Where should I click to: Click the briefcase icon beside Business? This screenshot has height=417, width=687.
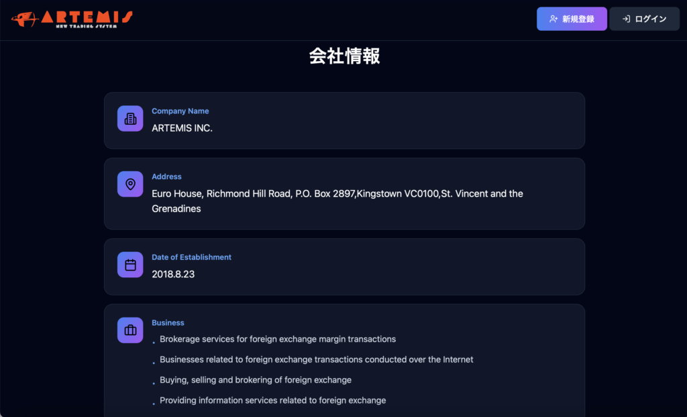click(x=130, y=330)
